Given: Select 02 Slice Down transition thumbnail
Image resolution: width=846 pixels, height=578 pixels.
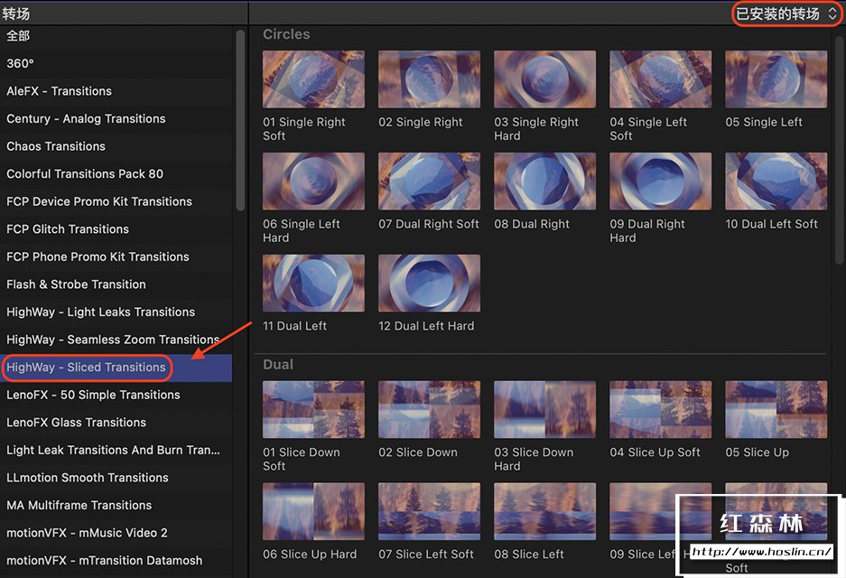Looking at the screenshot, I should [429, 409].
